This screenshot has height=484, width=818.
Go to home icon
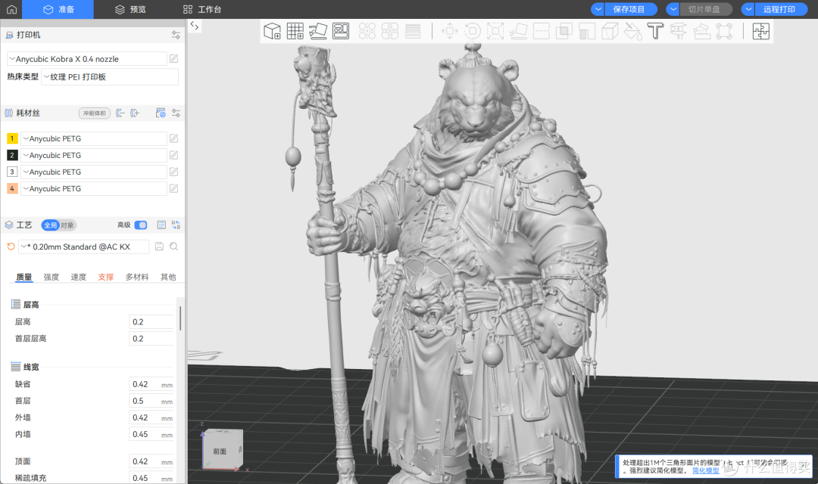[x=11, y=9]
